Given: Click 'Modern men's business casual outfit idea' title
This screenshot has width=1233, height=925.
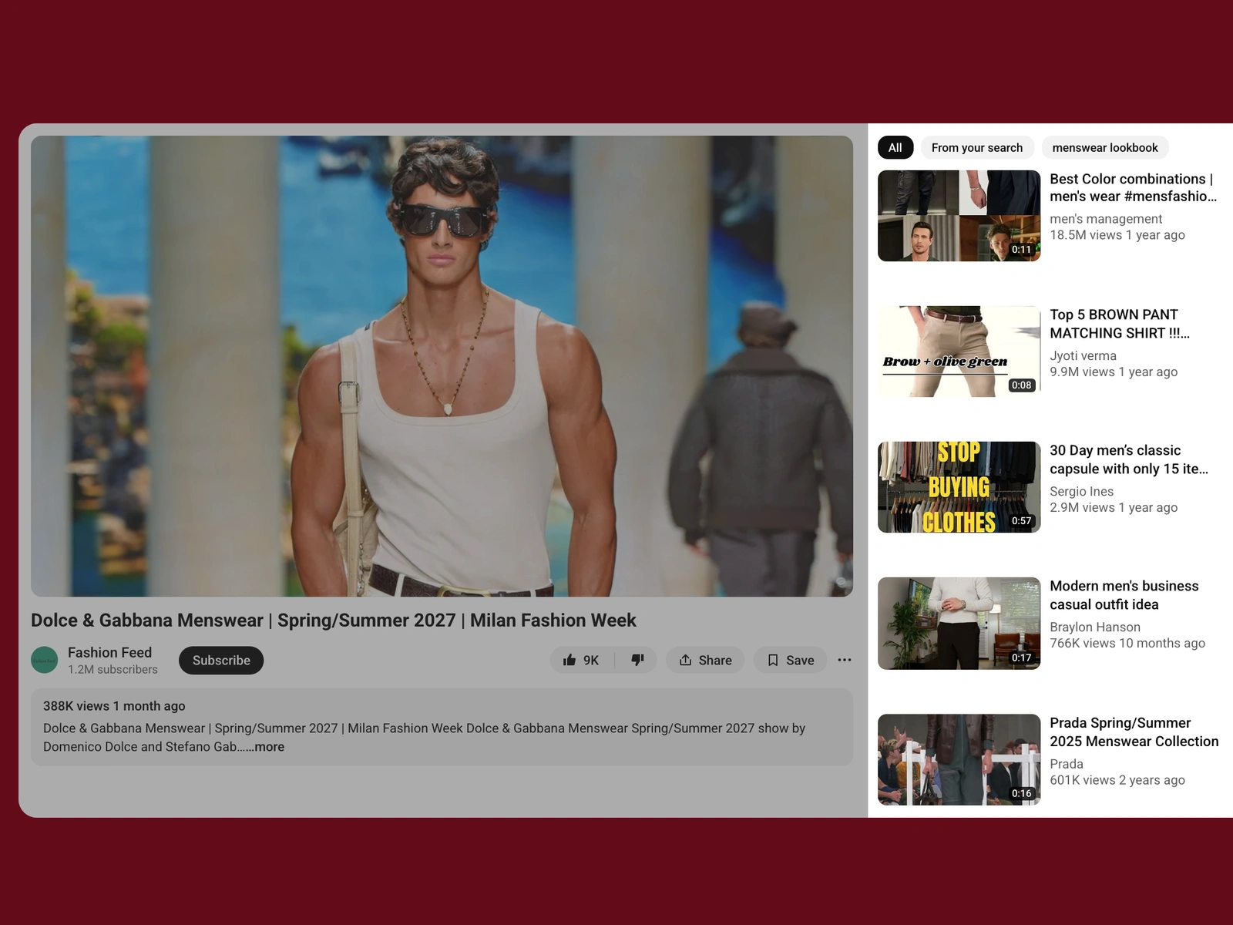Looking at the screenshot, I should [x=1124, y=595].
